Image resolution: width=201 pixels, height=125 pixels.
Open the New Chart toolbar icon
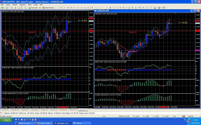[x=2, y=8]
